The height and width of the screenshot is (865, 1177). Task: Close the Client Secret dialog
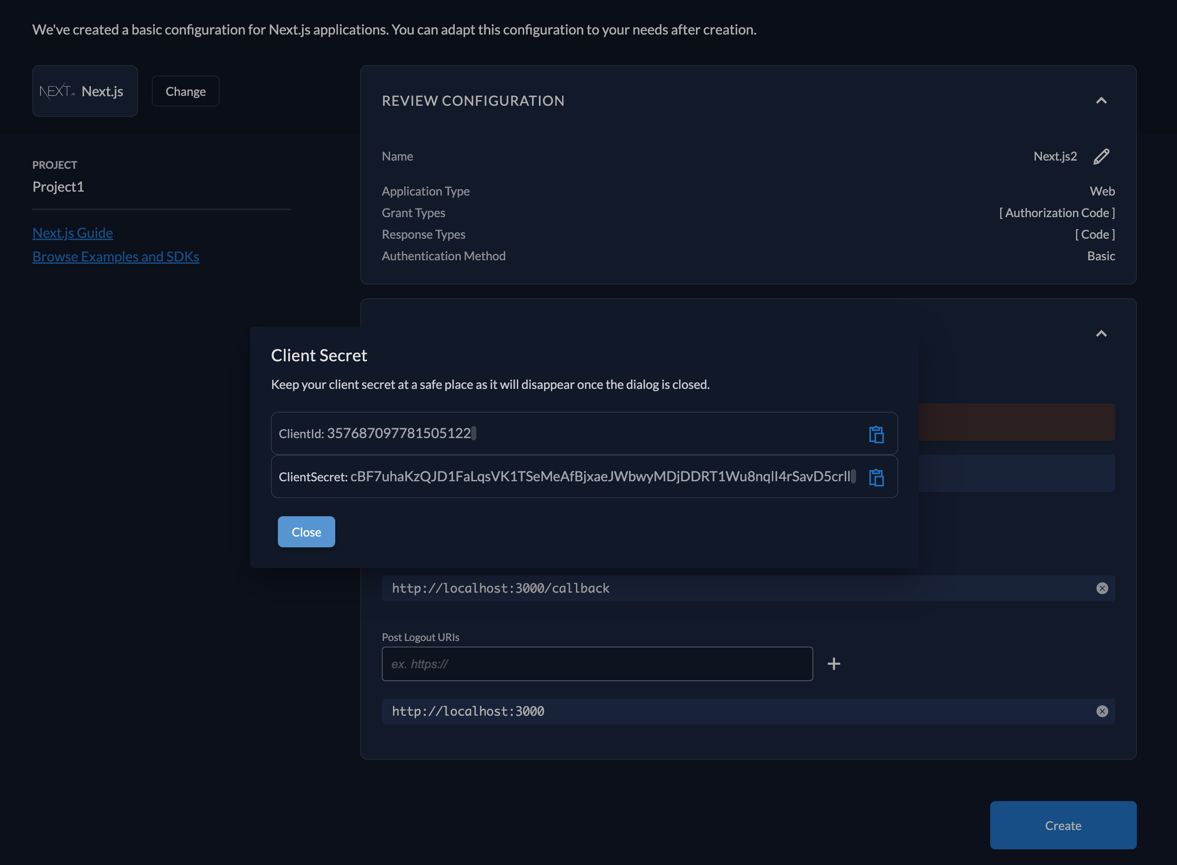point(306,532)
